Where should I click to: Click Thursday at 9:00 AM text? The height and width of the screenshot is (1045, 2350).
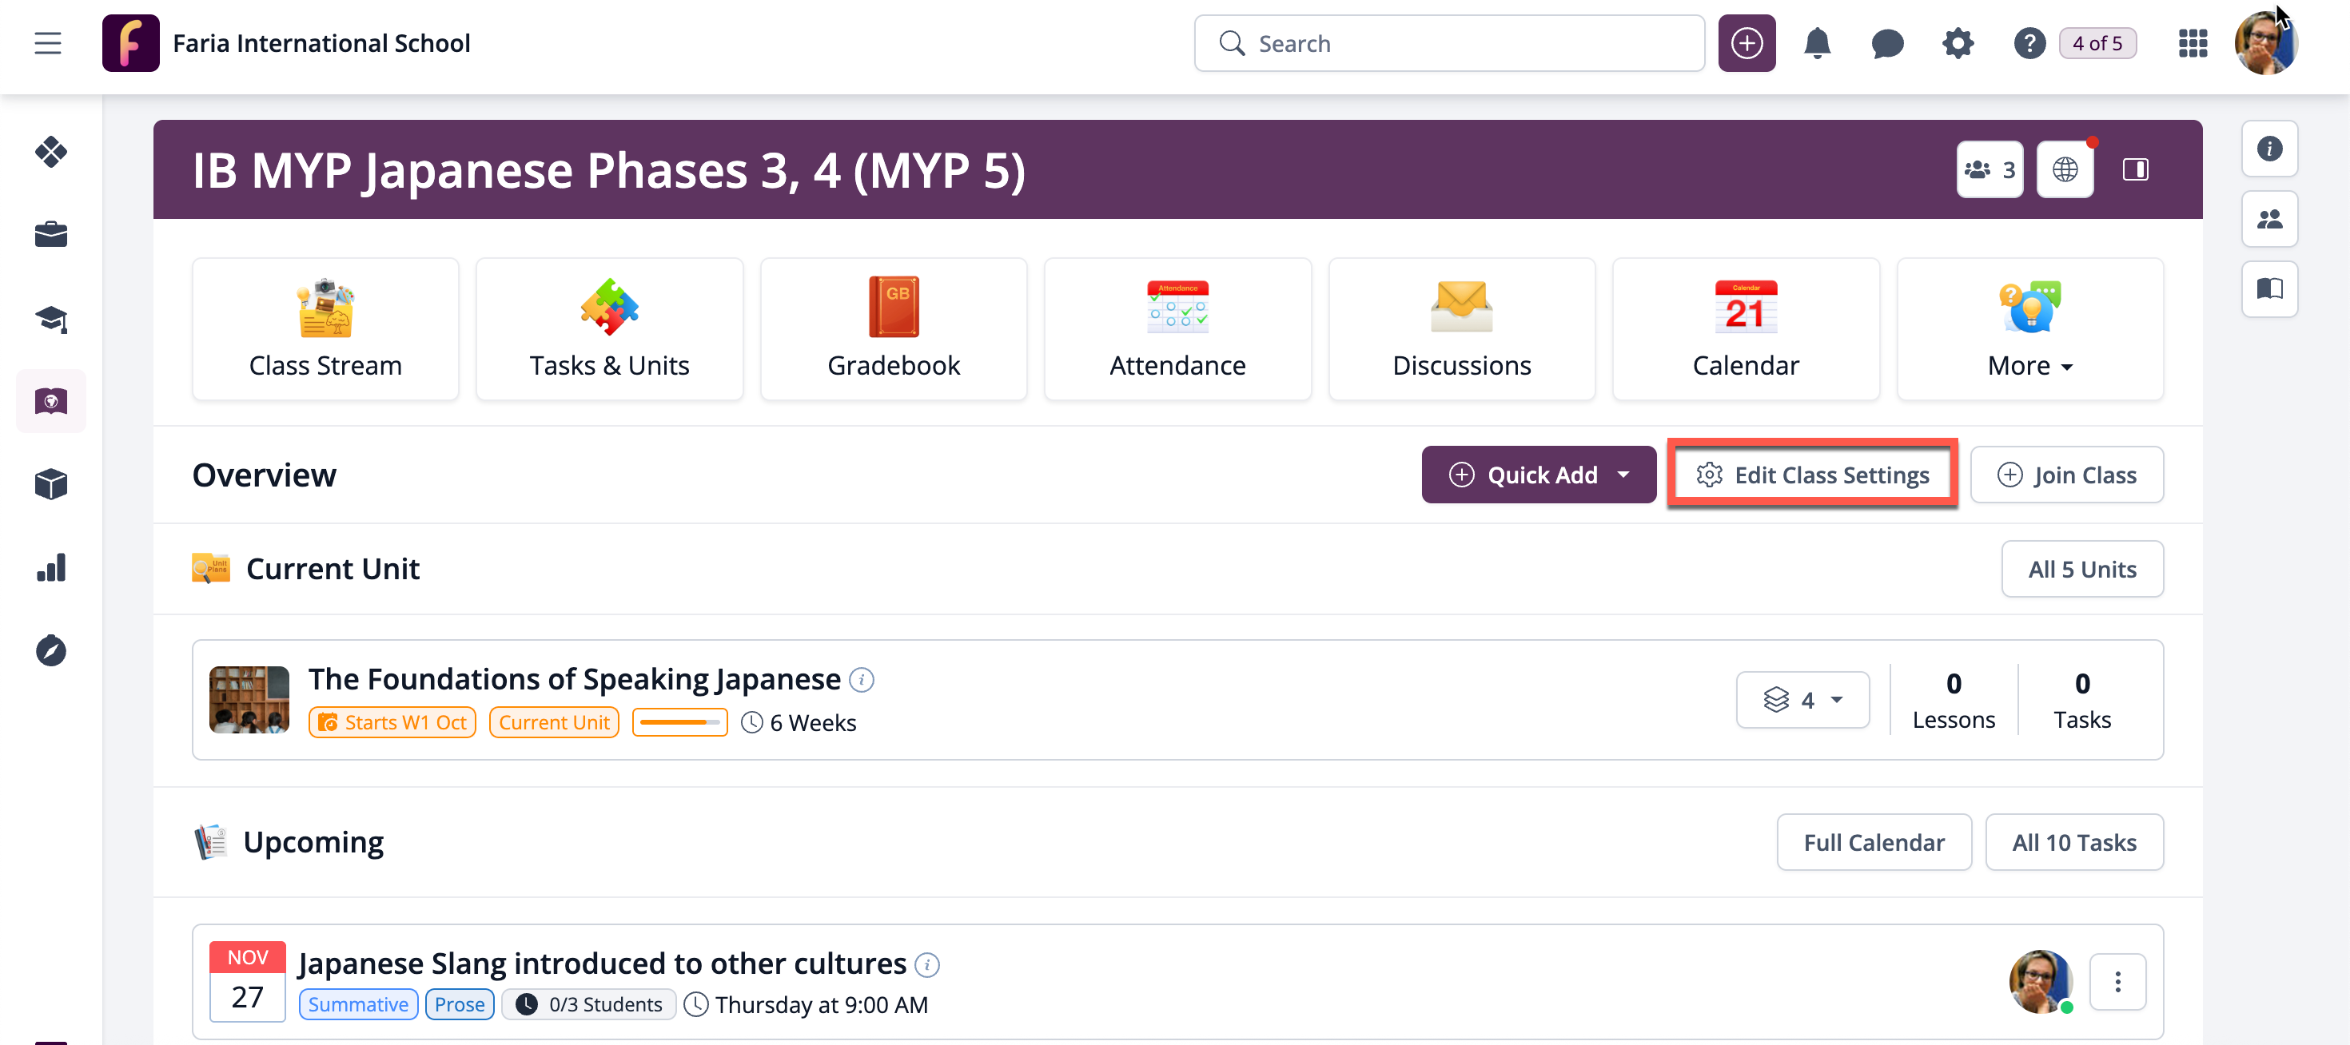tap(821, 1004)
